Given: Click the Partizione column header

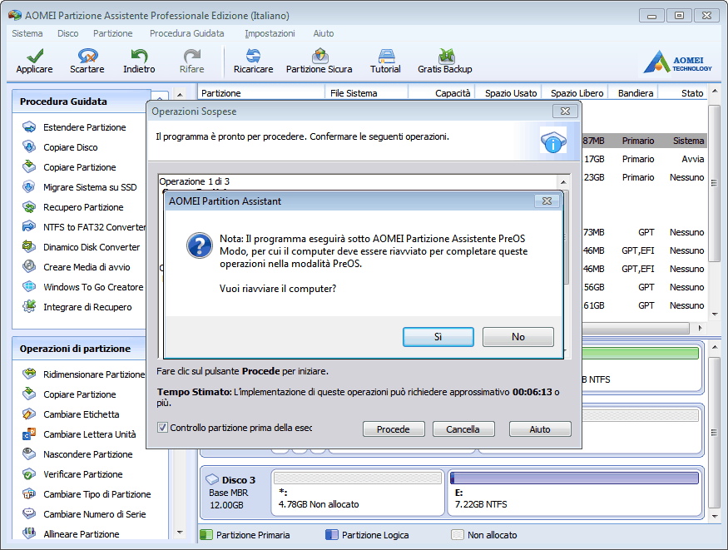Looking at the screenshot, I should 261,93.
